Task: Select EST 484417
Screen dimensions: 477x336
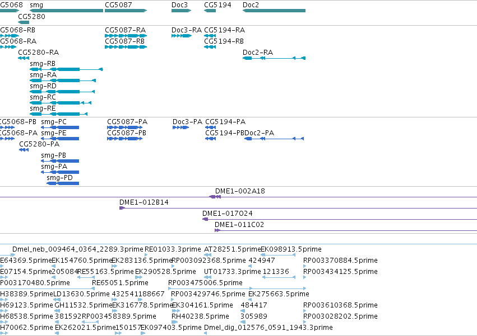Action: (x=243, y=311)
